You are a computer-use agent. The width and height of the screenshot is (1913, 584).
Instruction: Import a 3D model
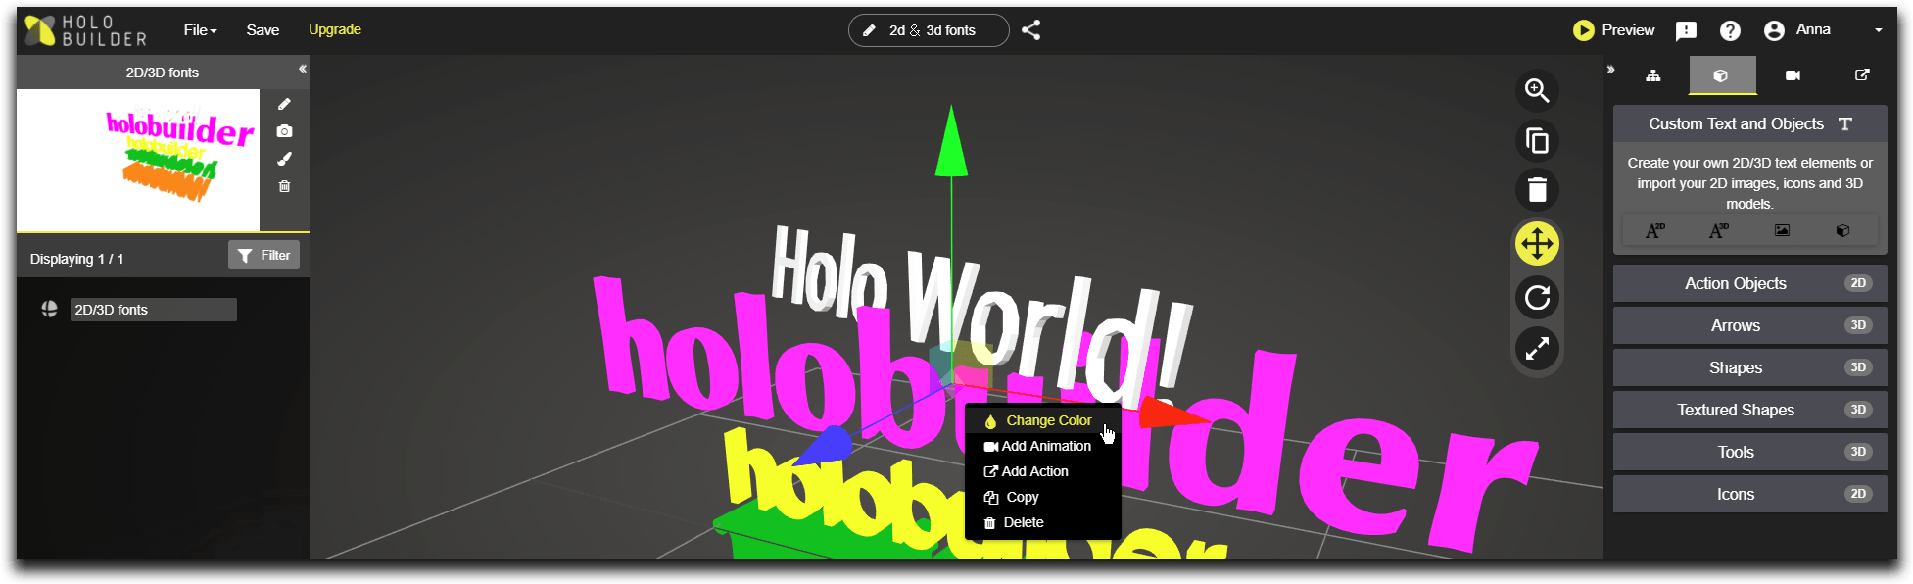[1842, 231]
